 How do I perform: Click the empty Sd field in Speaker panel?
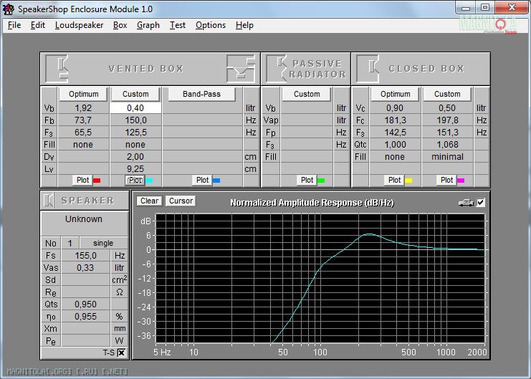pos(85,279)
